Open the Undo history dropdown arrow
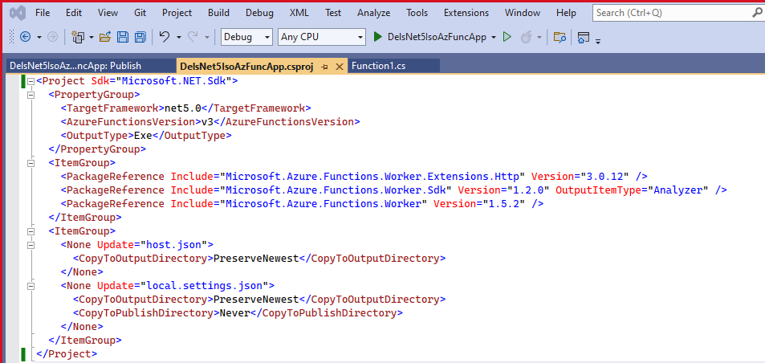Viewport: 765px width, 363px height. pyautogui.click(x=178, y=37)
